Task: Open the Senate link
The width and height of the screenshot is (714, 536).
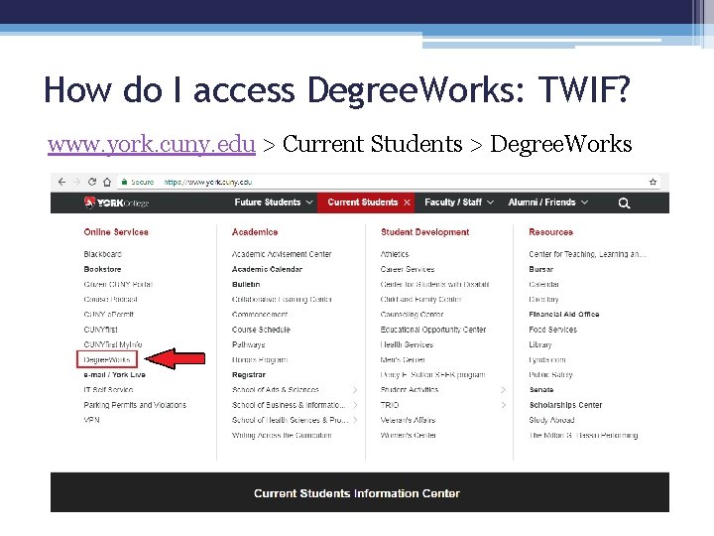Action: click(x=541, y=390)
